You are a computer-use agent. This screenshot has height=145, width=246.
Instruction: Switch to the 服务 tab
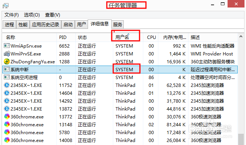(117, 24)
